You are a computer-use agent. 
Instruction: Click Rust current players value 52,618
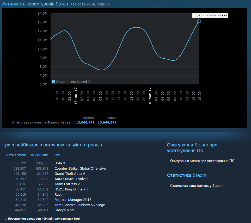(21, 195)
